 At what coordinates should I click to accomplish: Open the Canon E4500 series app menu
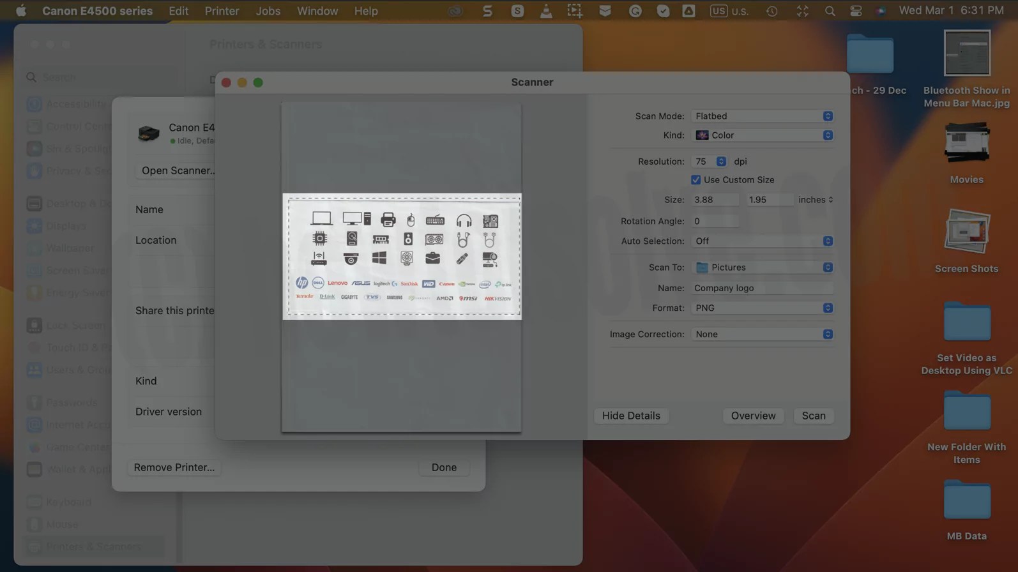[97, 11]
